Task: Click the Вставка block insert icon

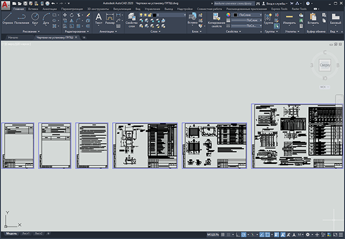Action: 192,18
